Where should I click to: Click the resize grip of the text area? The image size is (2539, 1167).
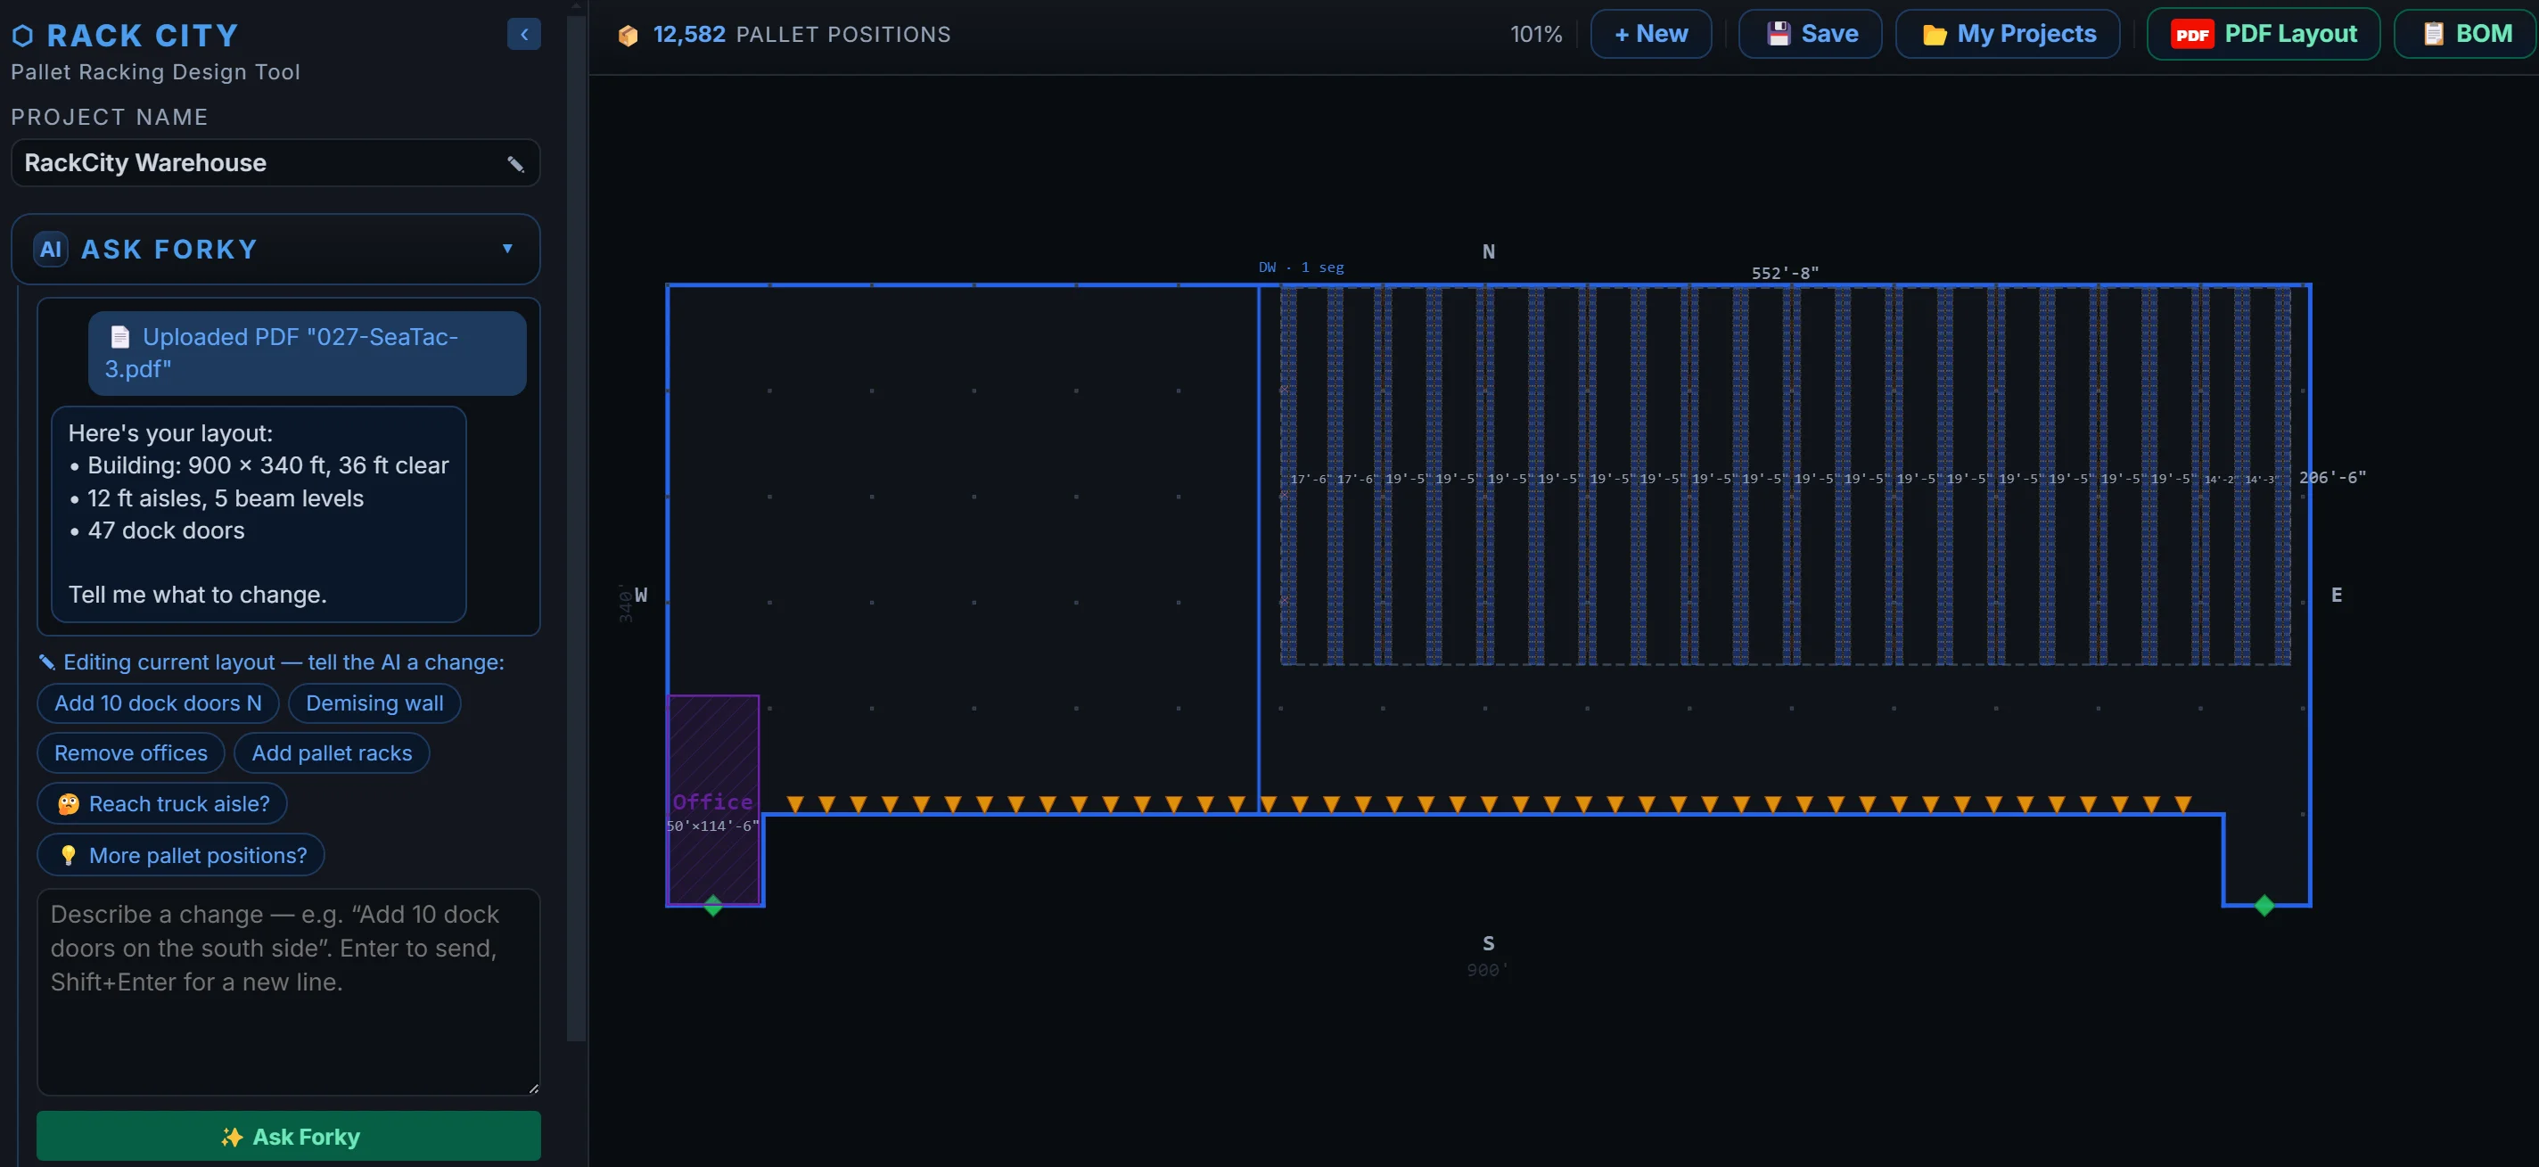coord(533,1089)
